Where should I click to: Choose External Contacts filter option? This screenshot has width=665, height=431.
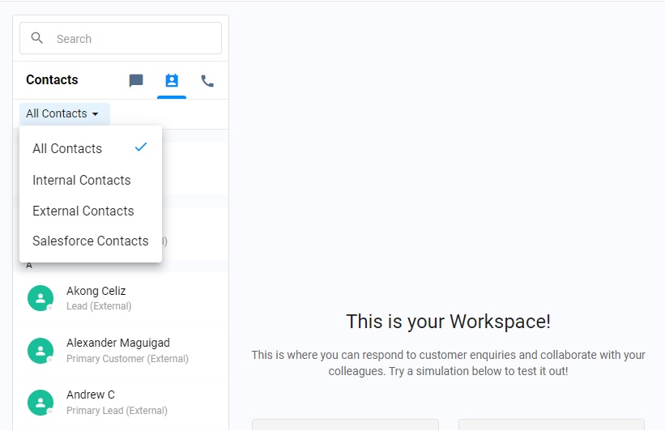click(x=91, y=211)
